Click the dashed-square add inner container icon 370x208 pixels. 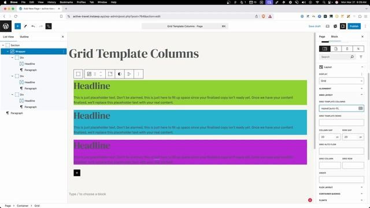click(x=110, y=74)
